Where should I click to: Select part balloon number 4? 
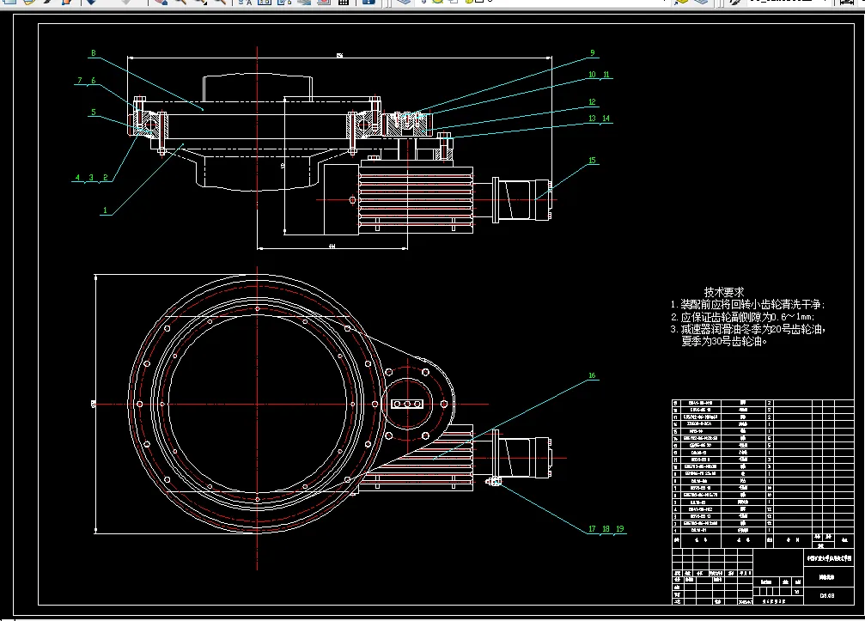78,178
